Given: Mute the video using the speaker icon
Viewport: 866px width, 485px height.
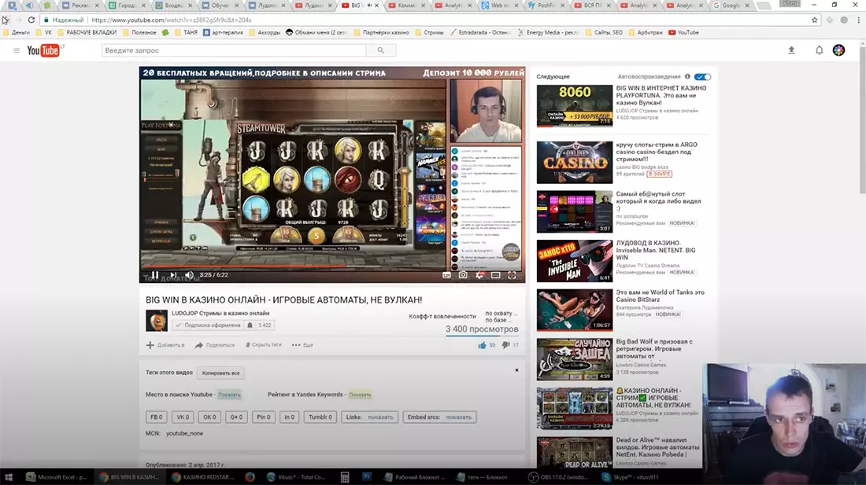Looking at the screenshot, I should coord(189,275).
